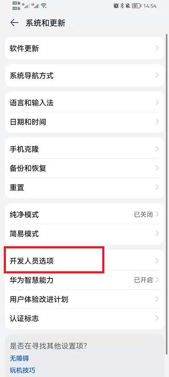This screenshot has width=169, height=377.
Task: Tap the Wi-Fi status bar icon
Action: click(x=44, y=6)
